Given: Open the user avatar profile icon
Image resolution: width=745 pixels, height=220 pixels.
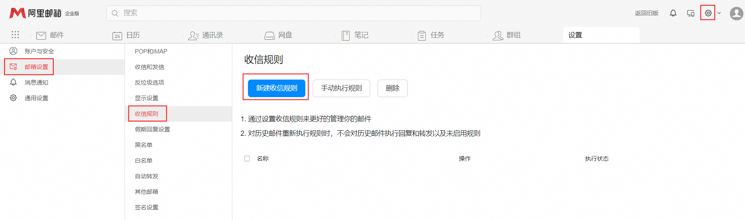Looking at the screenshot, I should (736, 13).
